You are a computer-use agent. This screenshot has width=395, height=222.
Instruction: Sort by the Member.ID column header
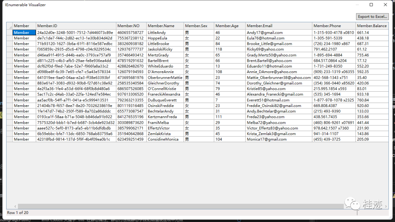76,26
